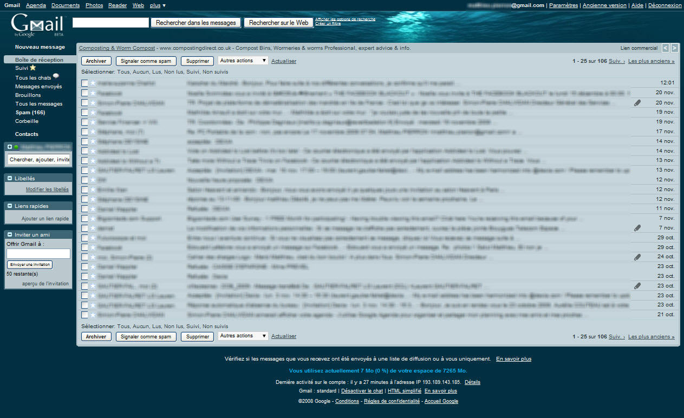Click Envoyer une invitation button
The image size is (684, 418).
[x=29, y=265]
